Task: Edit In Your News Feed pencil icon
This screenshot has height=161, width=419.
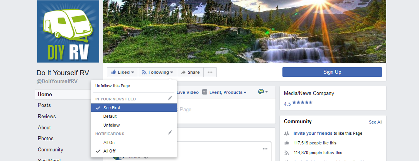Action: tap(170, 98)
